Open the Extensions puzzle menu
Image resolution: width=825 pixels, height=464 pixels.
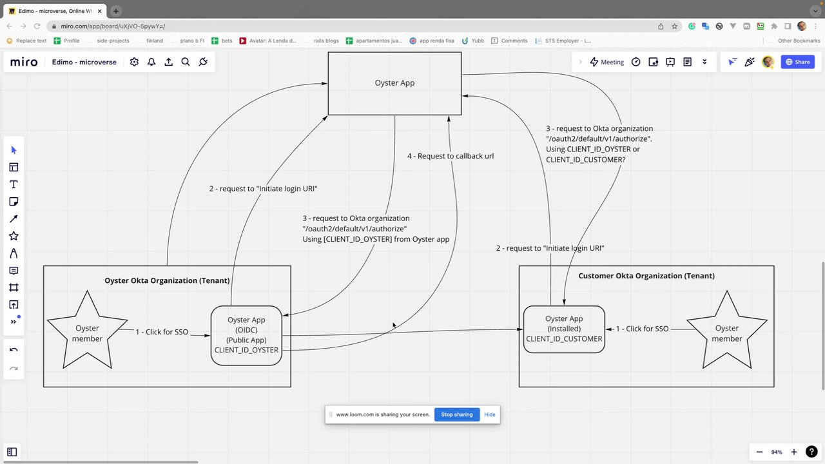pyautogui.click(x=774, y=26)
